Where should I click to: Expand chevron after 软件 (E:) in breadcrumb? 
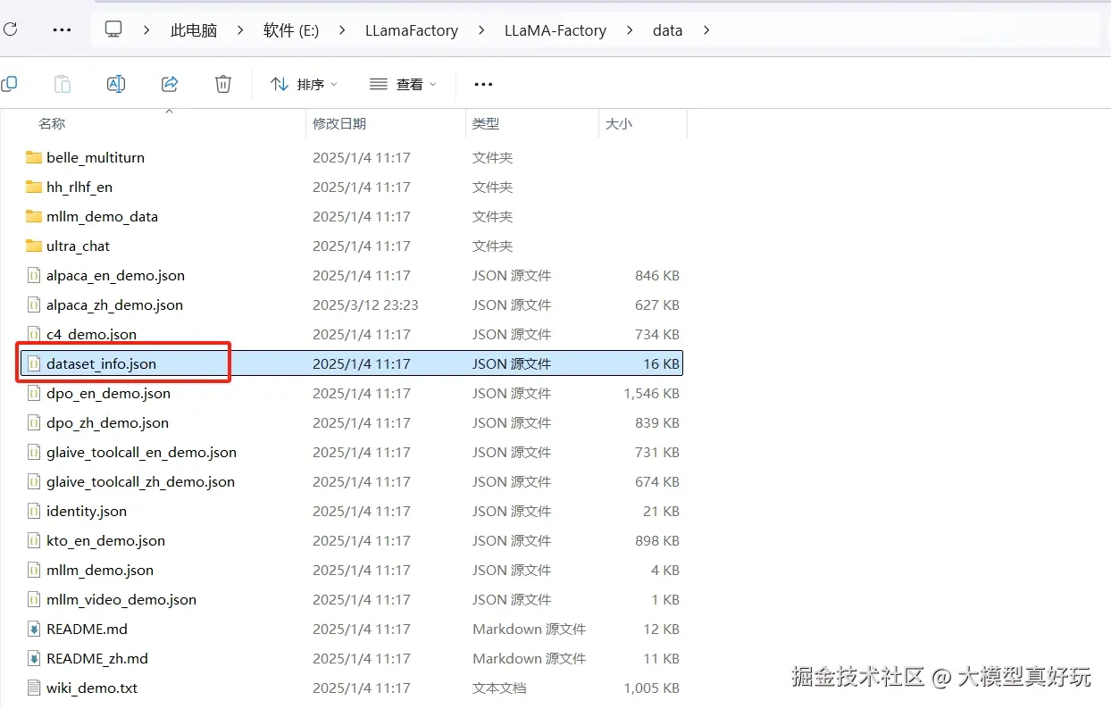(342, 29)
